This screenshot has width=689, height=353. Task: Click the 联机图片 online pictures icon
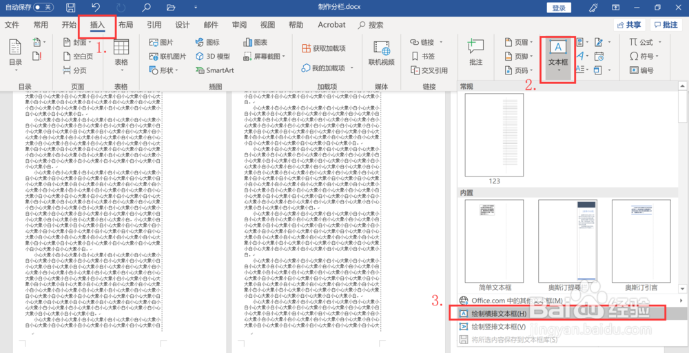[x=167, y=57]
